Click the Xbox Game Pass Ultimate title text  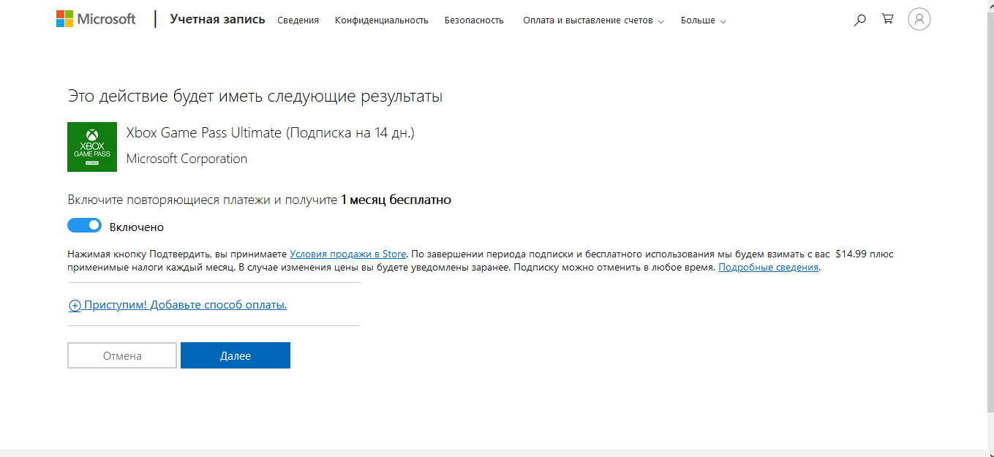(271, 133)
